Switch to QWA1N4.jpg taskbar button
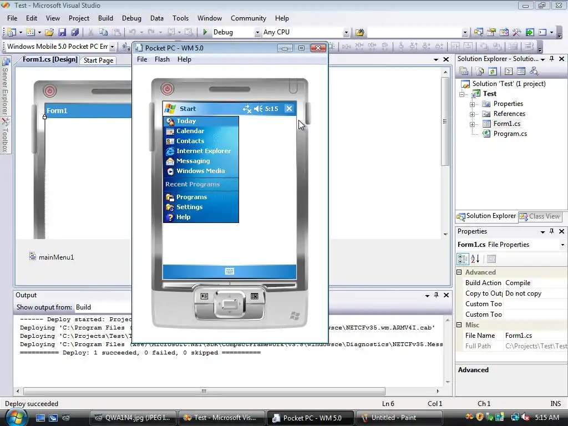 click(x=133, y=418)
